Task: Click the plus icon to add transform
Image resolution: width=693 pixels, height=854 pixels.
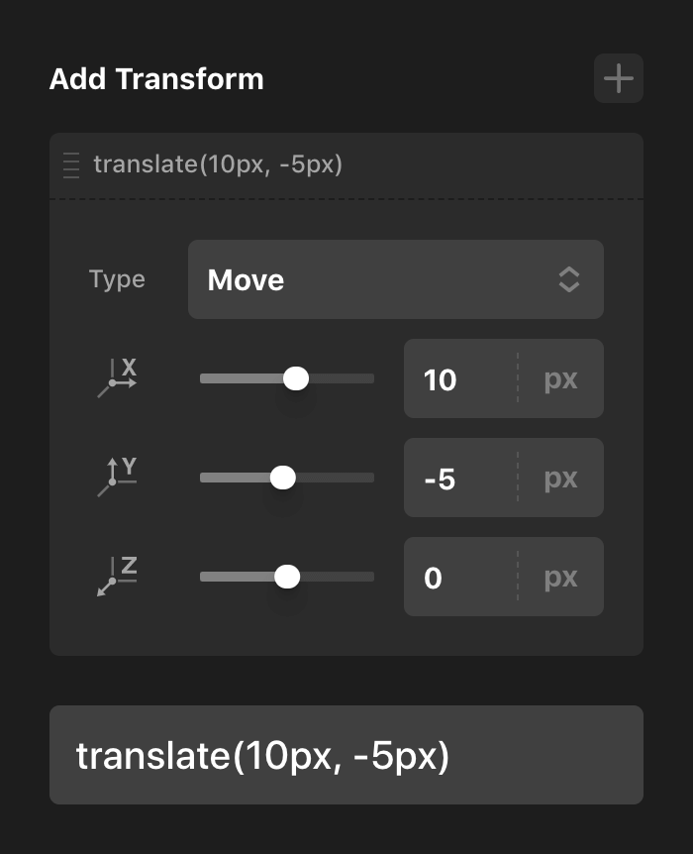Action: point(619,78)
